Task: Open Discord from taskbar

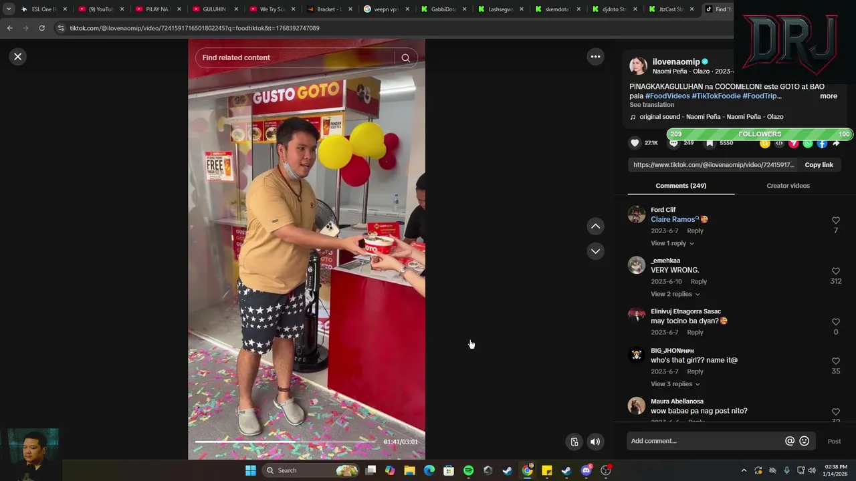Action: [586, 470]
